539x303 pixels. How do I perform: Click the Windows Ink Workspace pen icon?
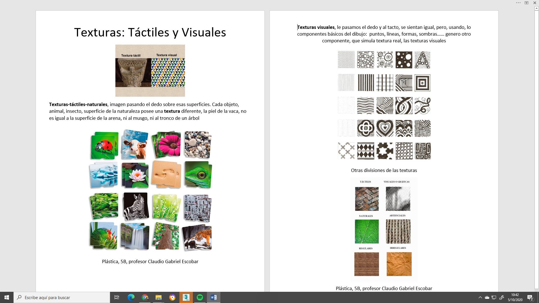tap(502, 297)
